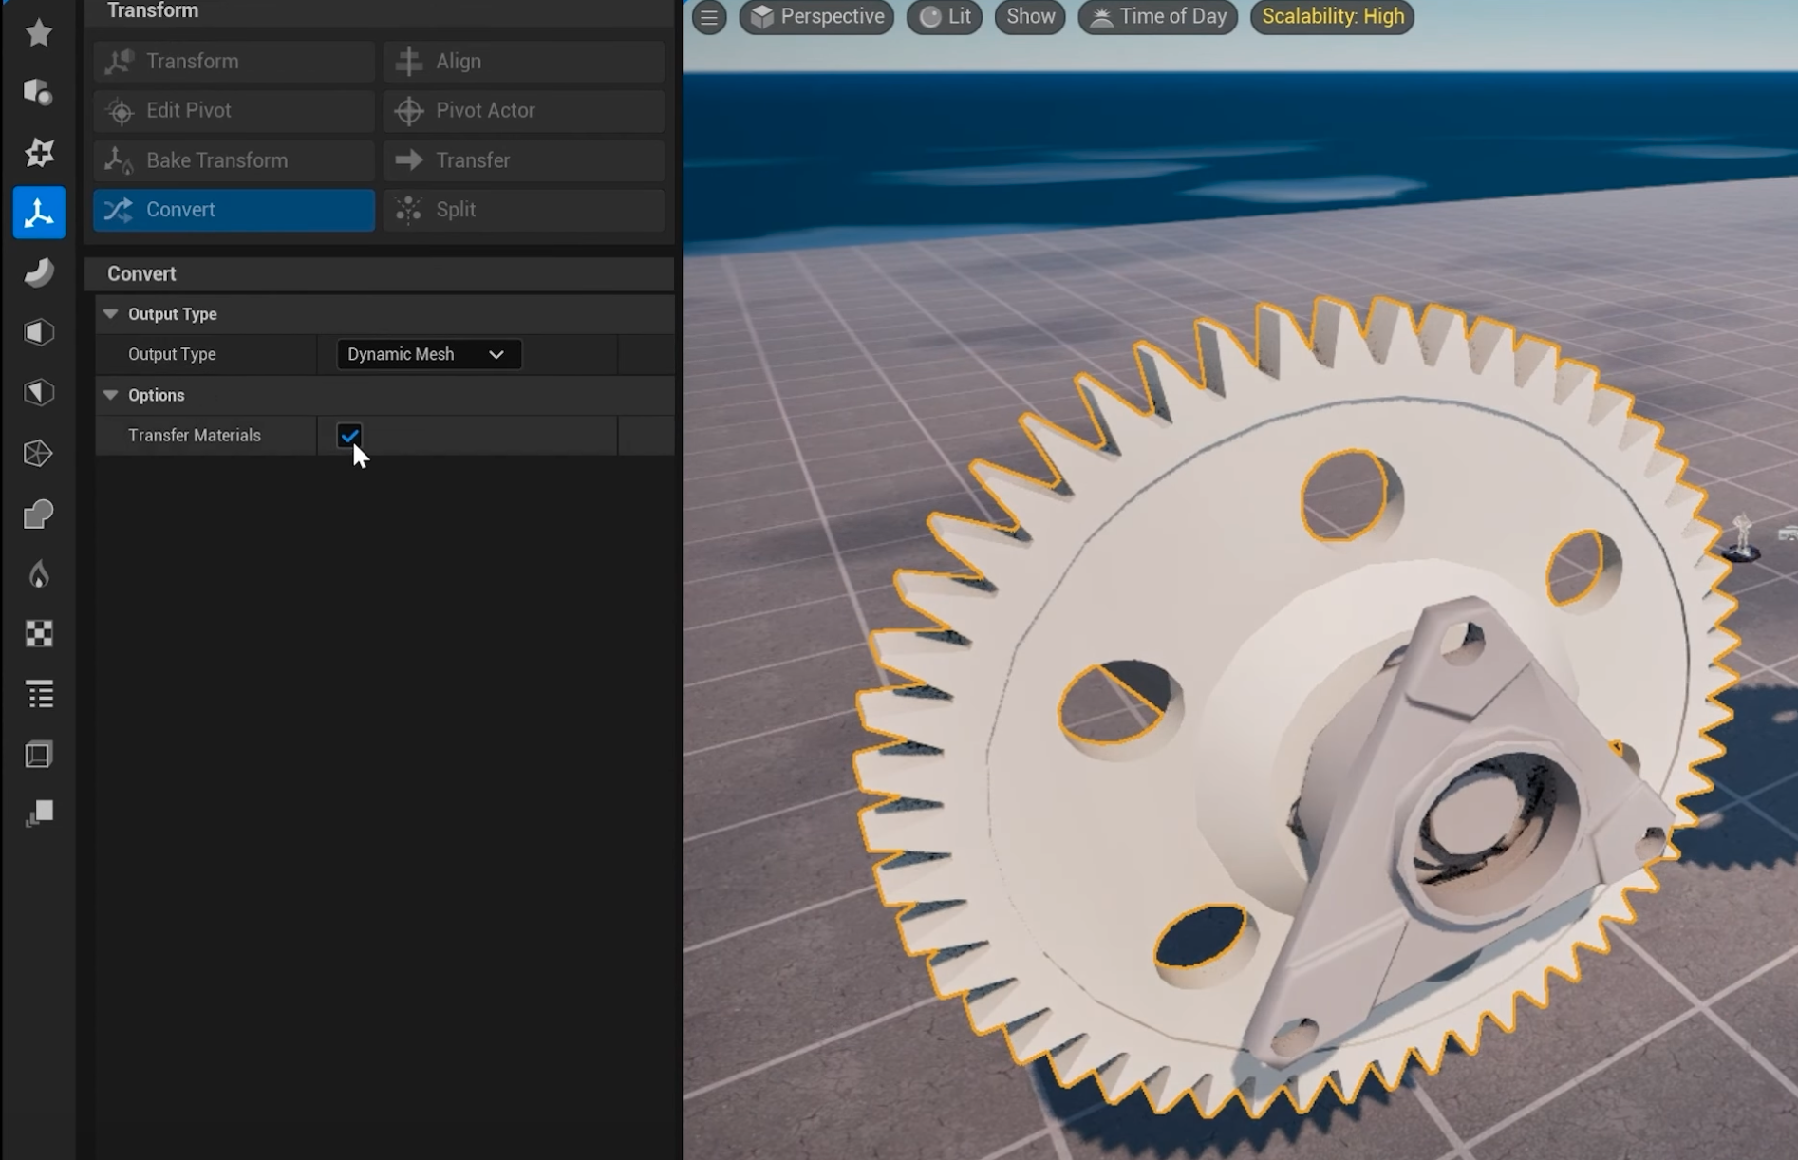
Task: Select the checkerboard UVs category icon
Action: coord(39,634)
